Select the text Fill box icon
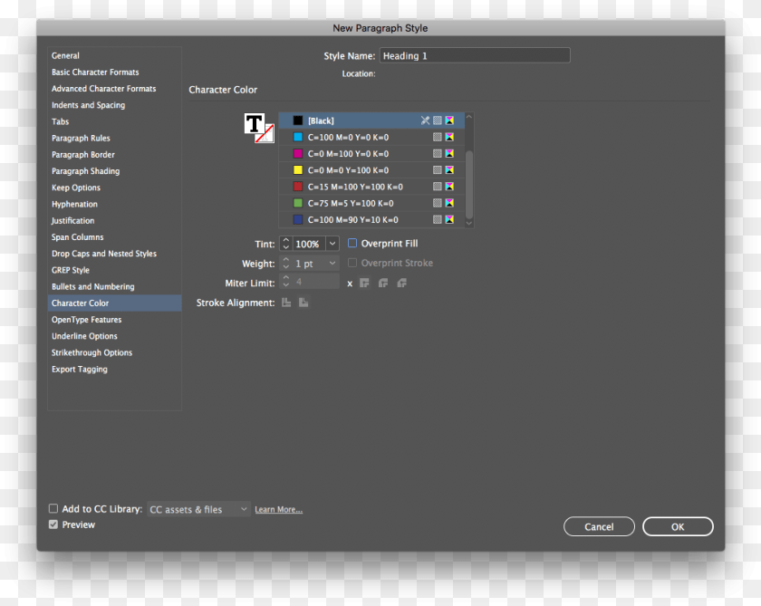This screenshot has height=606, width=761. (254, 124)
